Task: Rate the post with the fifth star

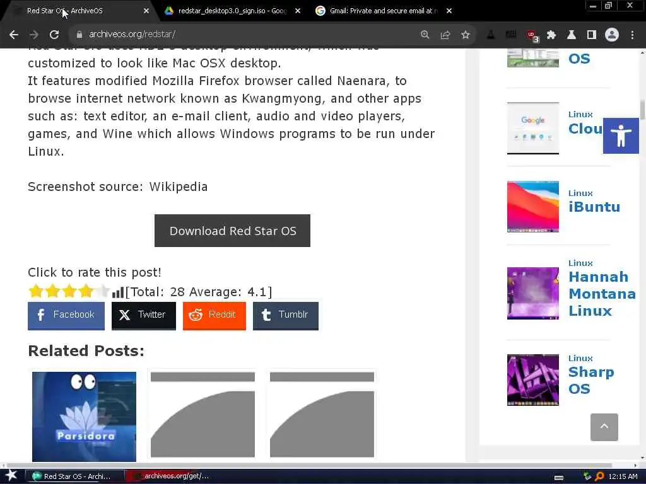Action: 103,291
